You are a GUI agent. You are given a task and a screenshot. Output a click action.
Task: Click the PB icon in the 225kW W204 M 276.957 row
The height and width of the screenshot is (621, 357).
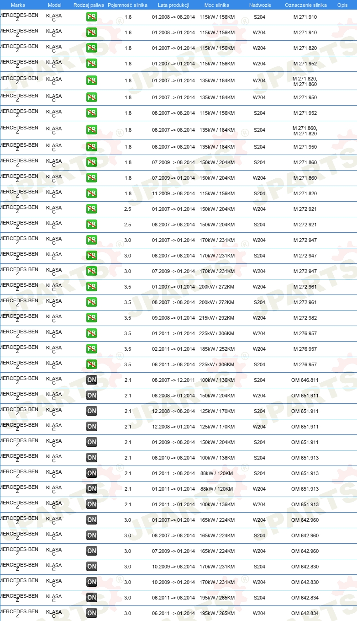point(92,333)
